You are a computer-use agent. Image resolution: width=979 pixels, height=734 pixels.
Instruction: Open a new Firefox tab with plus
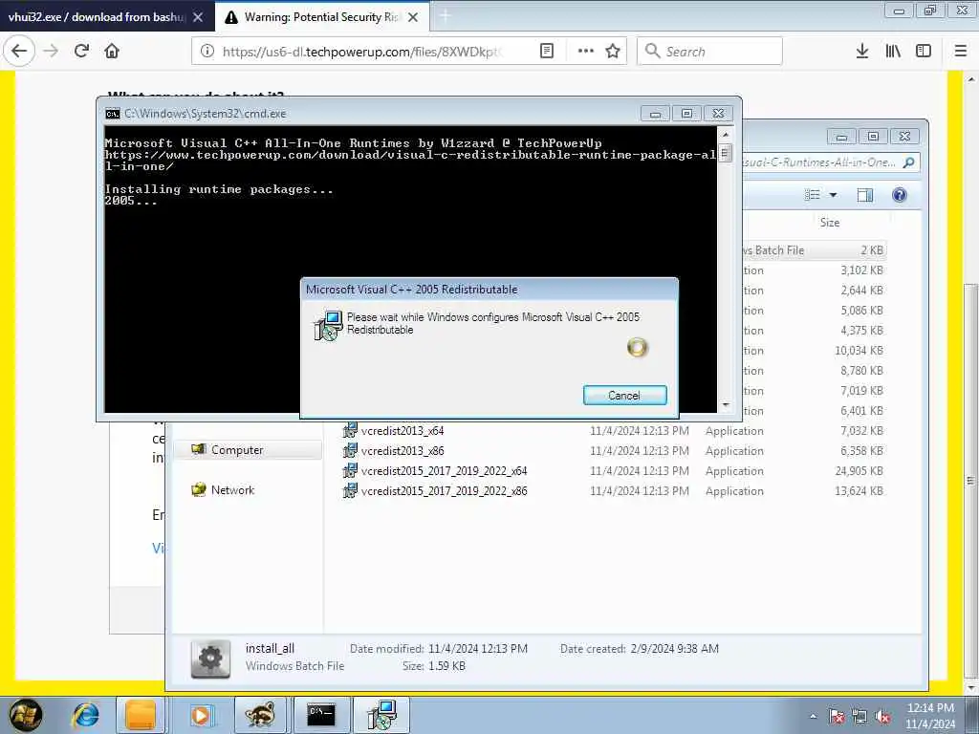tap(446, 17)
